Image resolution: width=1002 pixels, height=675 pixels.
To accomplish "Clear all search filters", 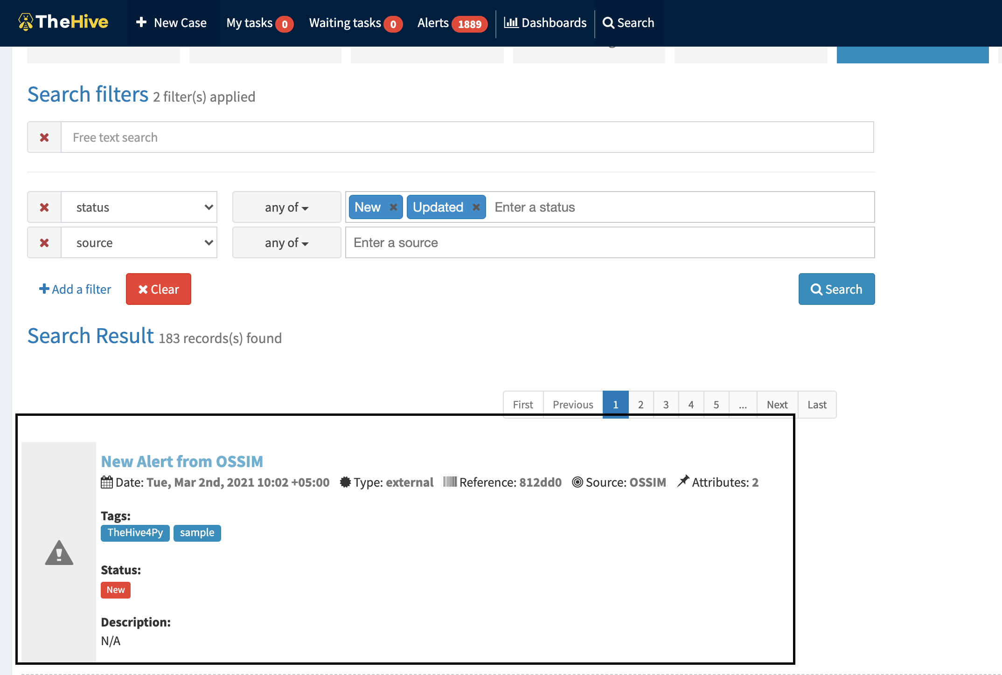I will pyautogui.click(x=158, y=289).
